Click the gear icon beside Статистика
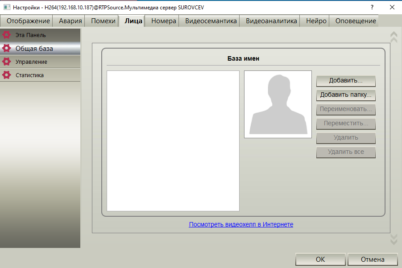Image resolution: width=402 pixels, height=268 pixels. coord(6,75)
